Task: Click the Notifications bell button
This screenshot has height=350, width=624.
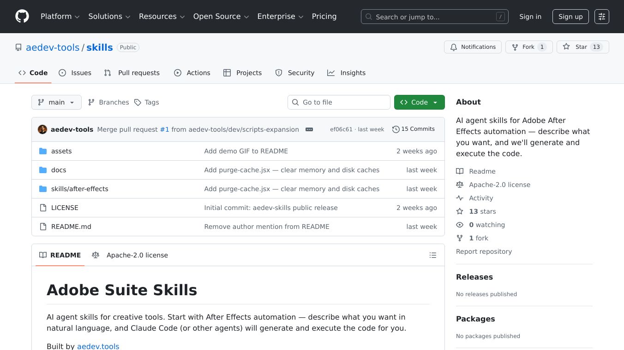Action: coord(473,47)
